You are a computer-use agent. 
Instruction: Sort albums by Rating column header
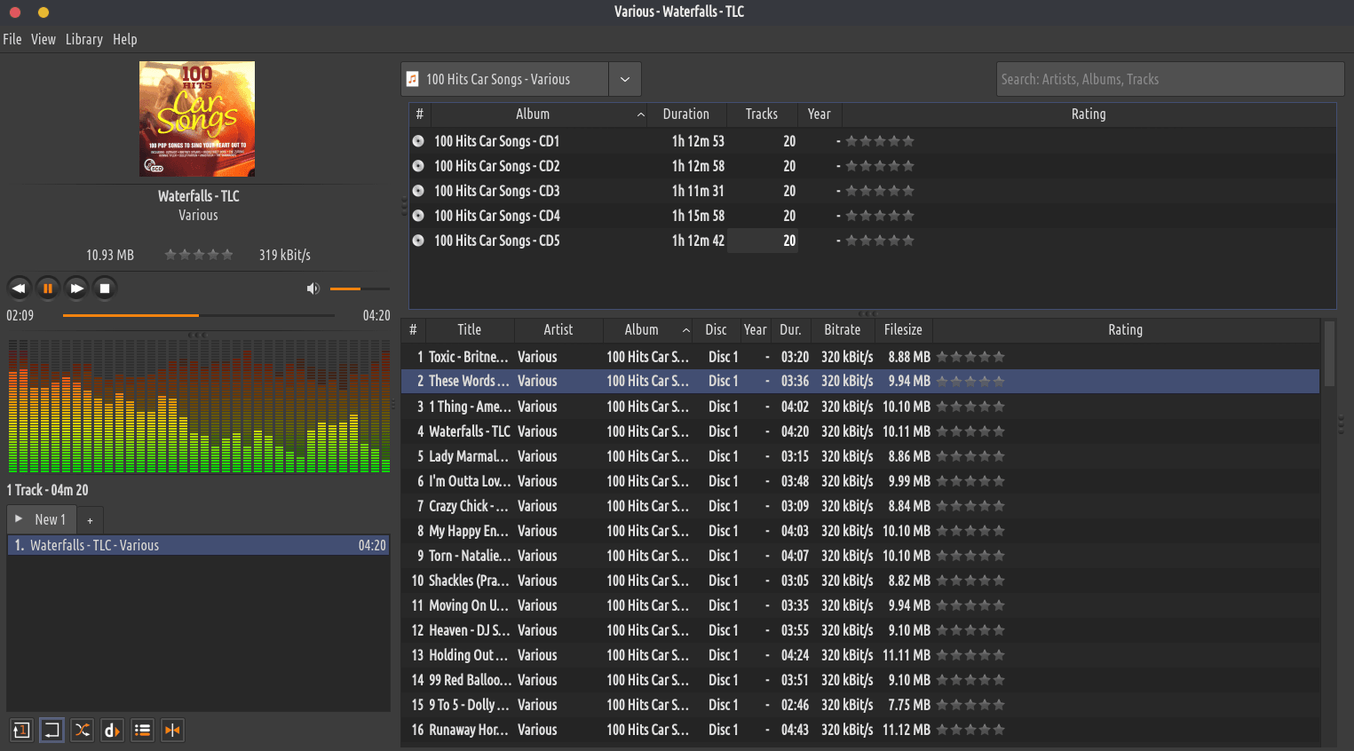(1089, 114)
